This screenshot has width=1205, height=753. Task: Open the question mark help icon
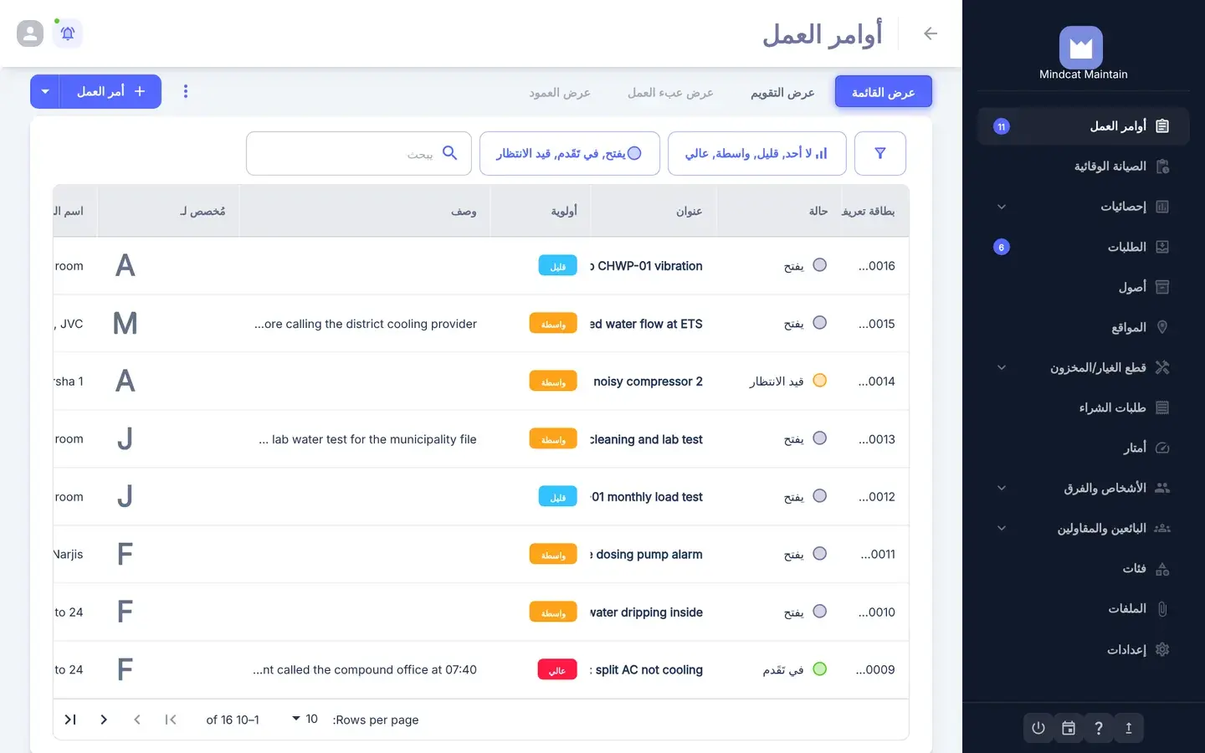1099,728
